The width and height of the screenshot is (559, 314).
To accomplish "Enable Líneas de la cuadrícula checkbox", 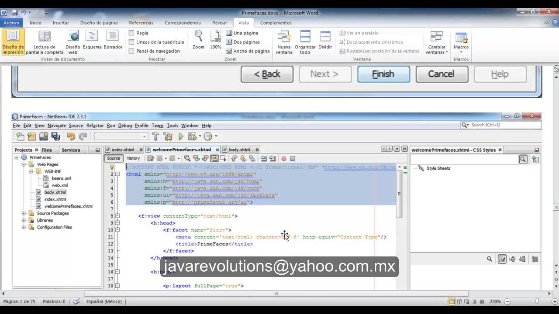I will [131, 42].
